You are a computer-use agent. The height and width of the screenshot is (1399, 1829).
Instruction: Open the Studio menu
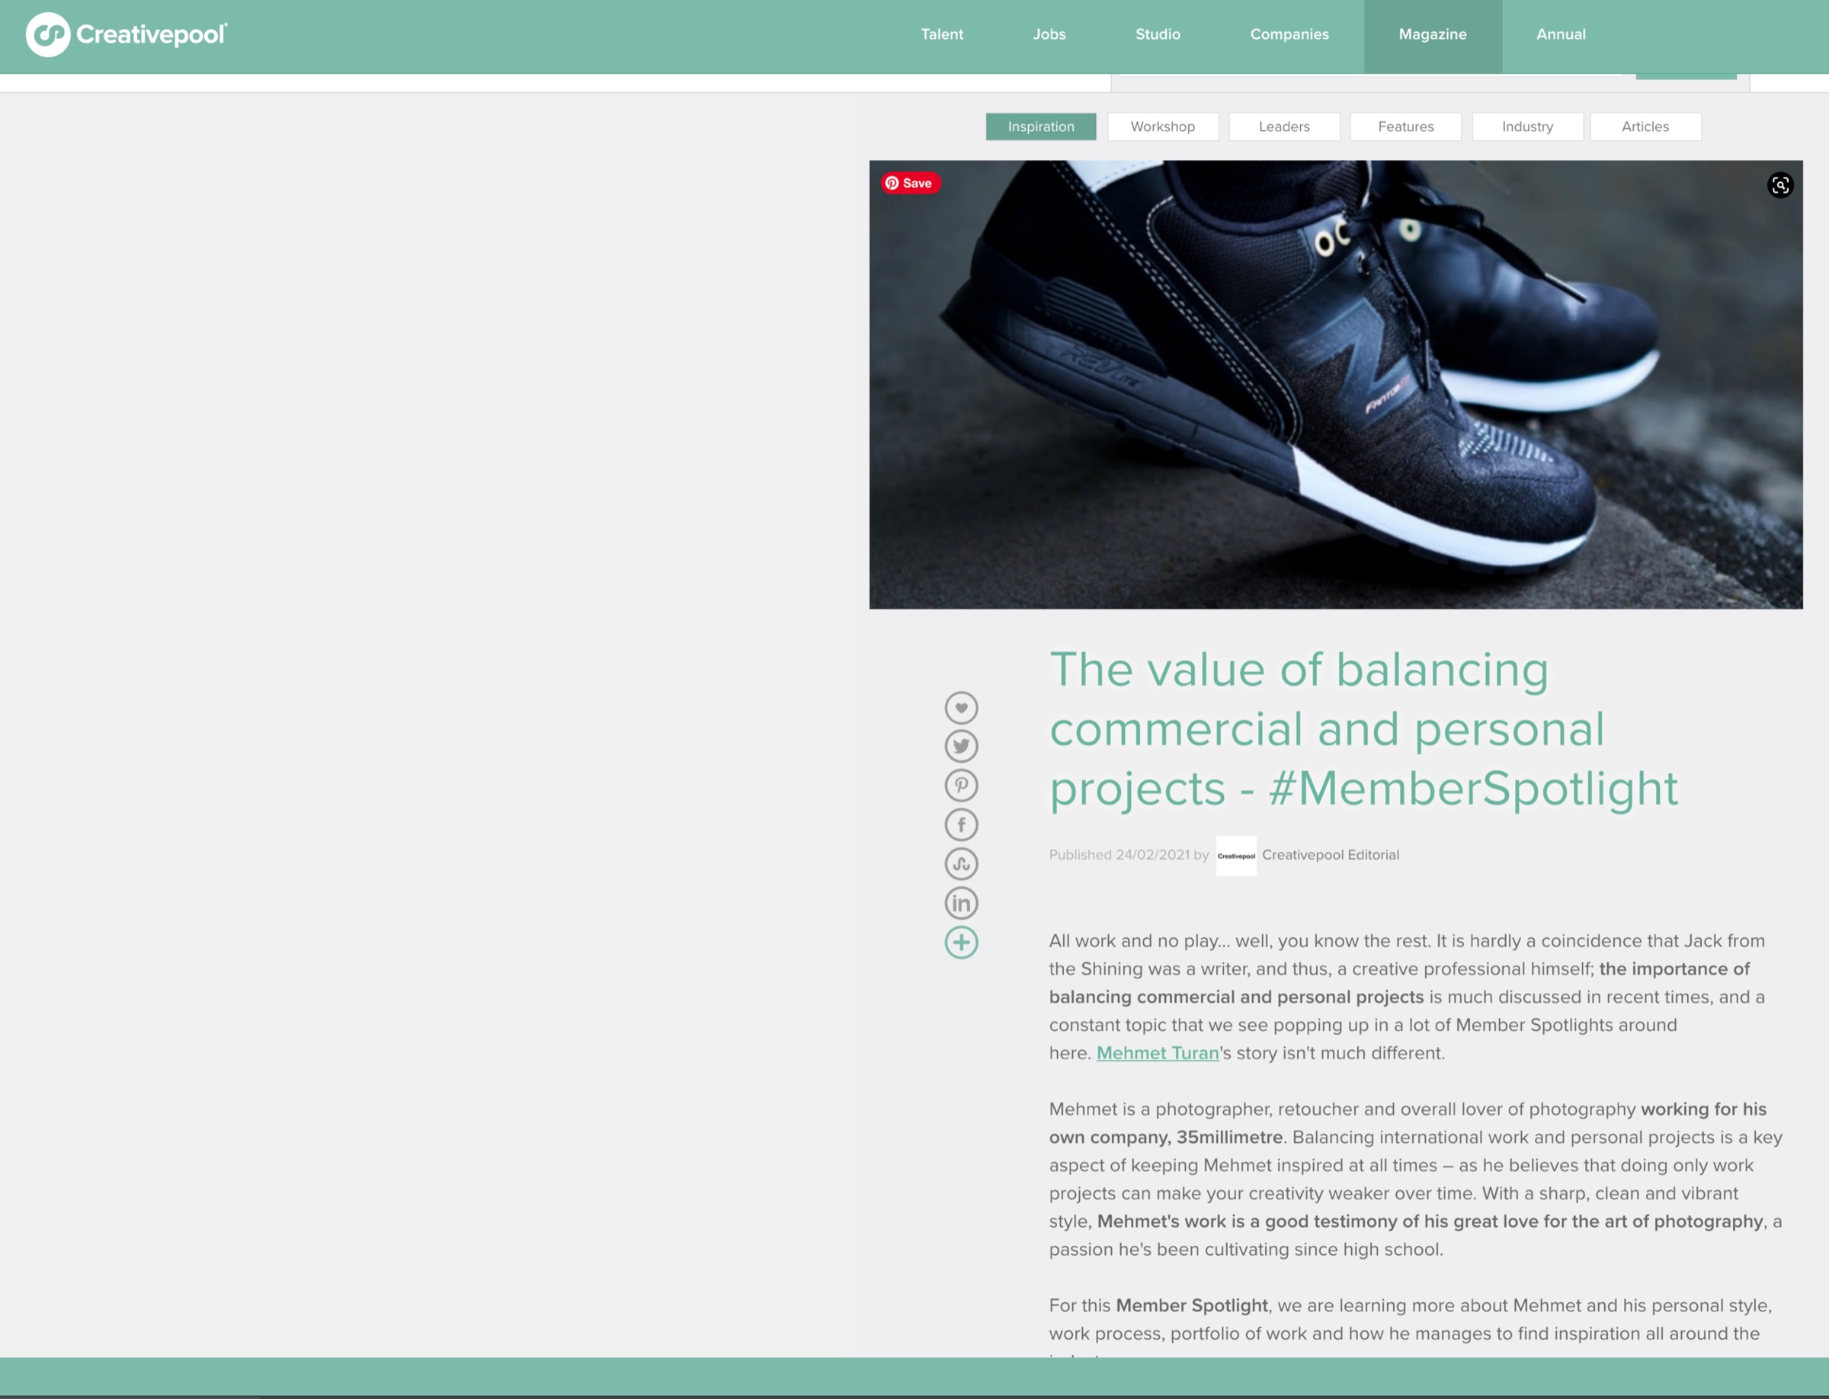point(1158,34)
